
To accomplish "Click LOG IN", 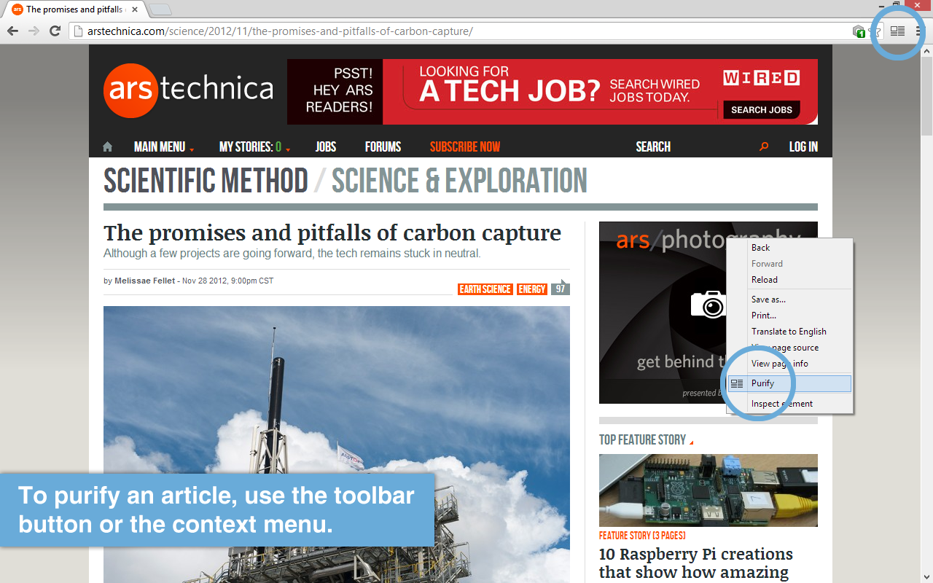I will pos(803,146).
